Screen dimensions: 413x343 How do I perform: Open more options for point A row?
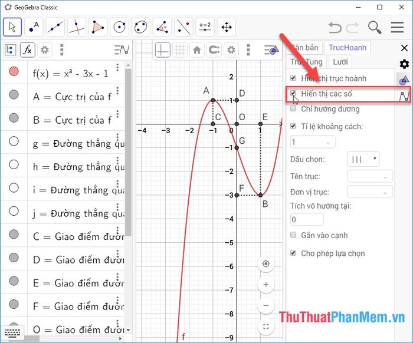click(118, 91)
